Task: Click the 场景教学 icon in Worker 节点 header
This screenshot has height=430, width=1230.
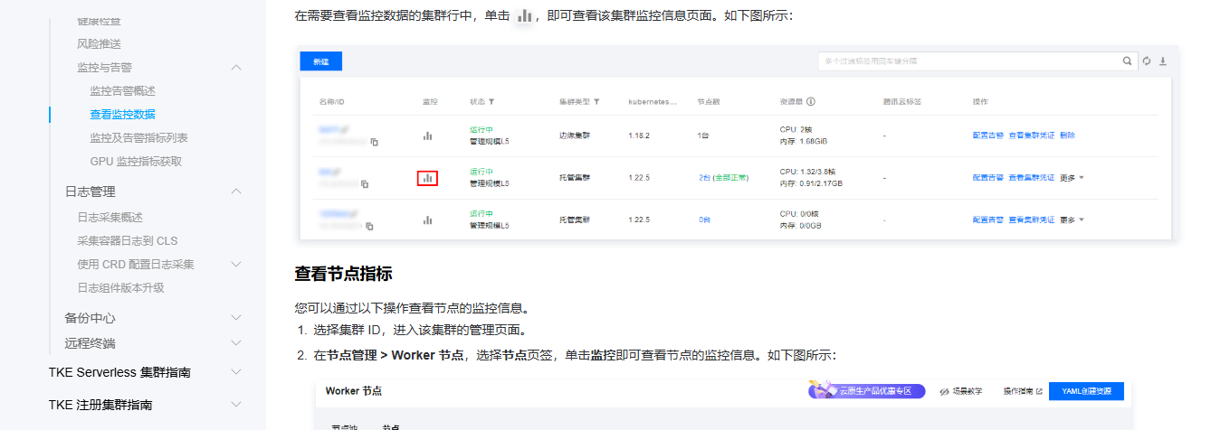Action: click(946, 391)
